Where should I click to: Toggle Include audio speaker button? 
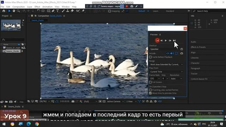pos(172,53)
